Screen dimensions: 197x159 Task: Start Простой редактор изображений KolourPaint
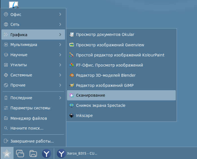pyautogui.click(x=121, y=55)
